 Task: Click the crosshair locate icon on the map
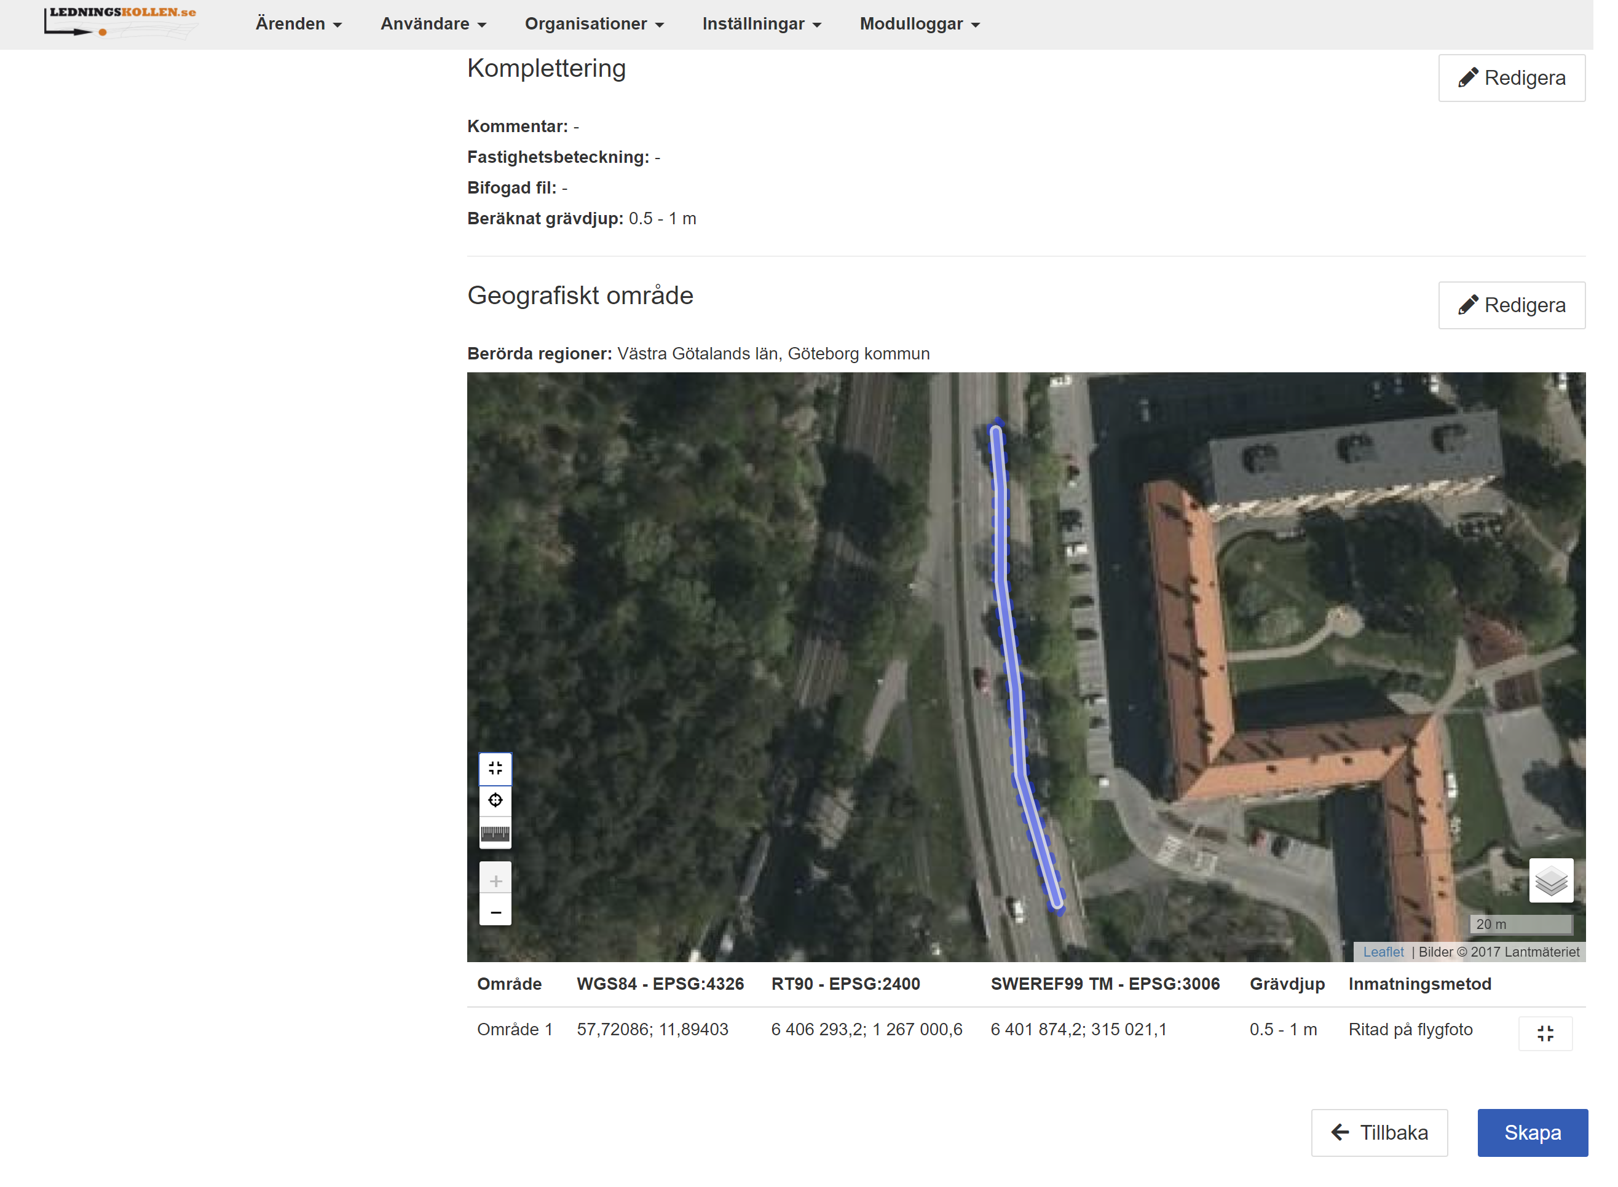click(x=495, y=800)
